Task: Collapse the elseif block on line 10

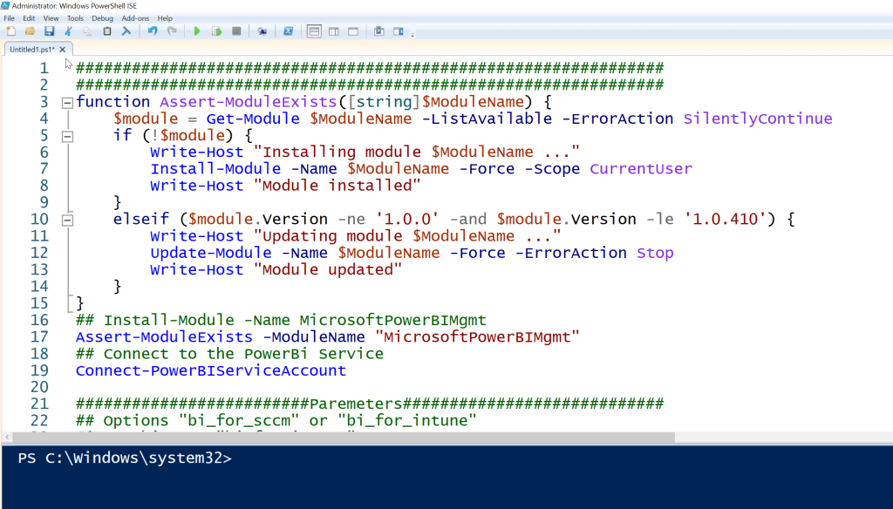Action: (x=67, y=220)
